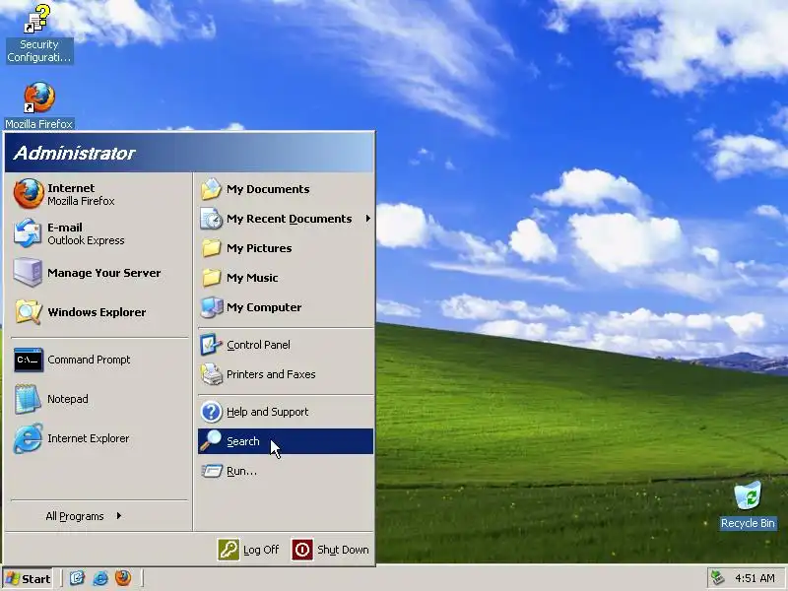The height and width of the screenshot is (591, 788).
Task: Open Help and Support entry
Action: 286,412
